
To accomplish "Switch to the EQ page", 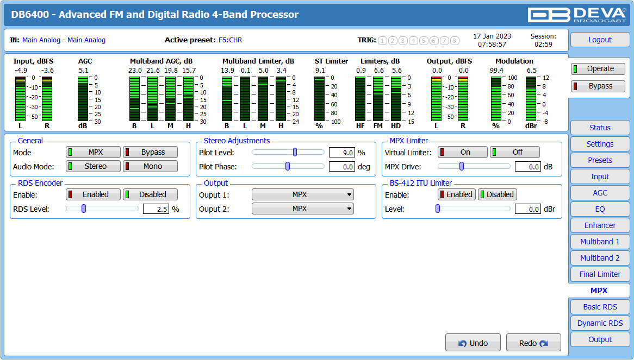I will pos(600,209).
